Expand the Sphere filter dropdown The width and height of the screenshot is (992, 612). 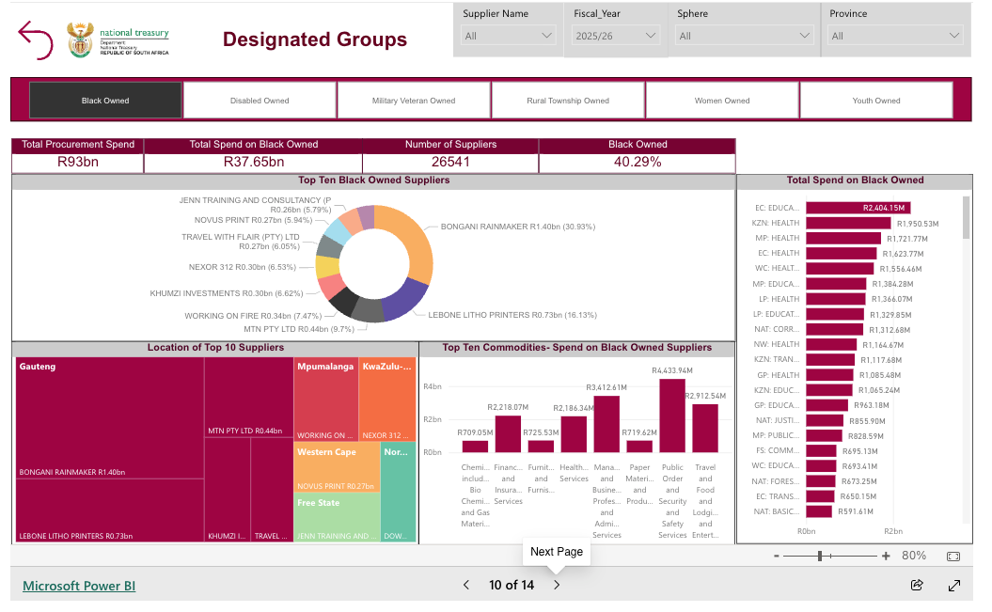pyautogui.click(x=744, y=36)
